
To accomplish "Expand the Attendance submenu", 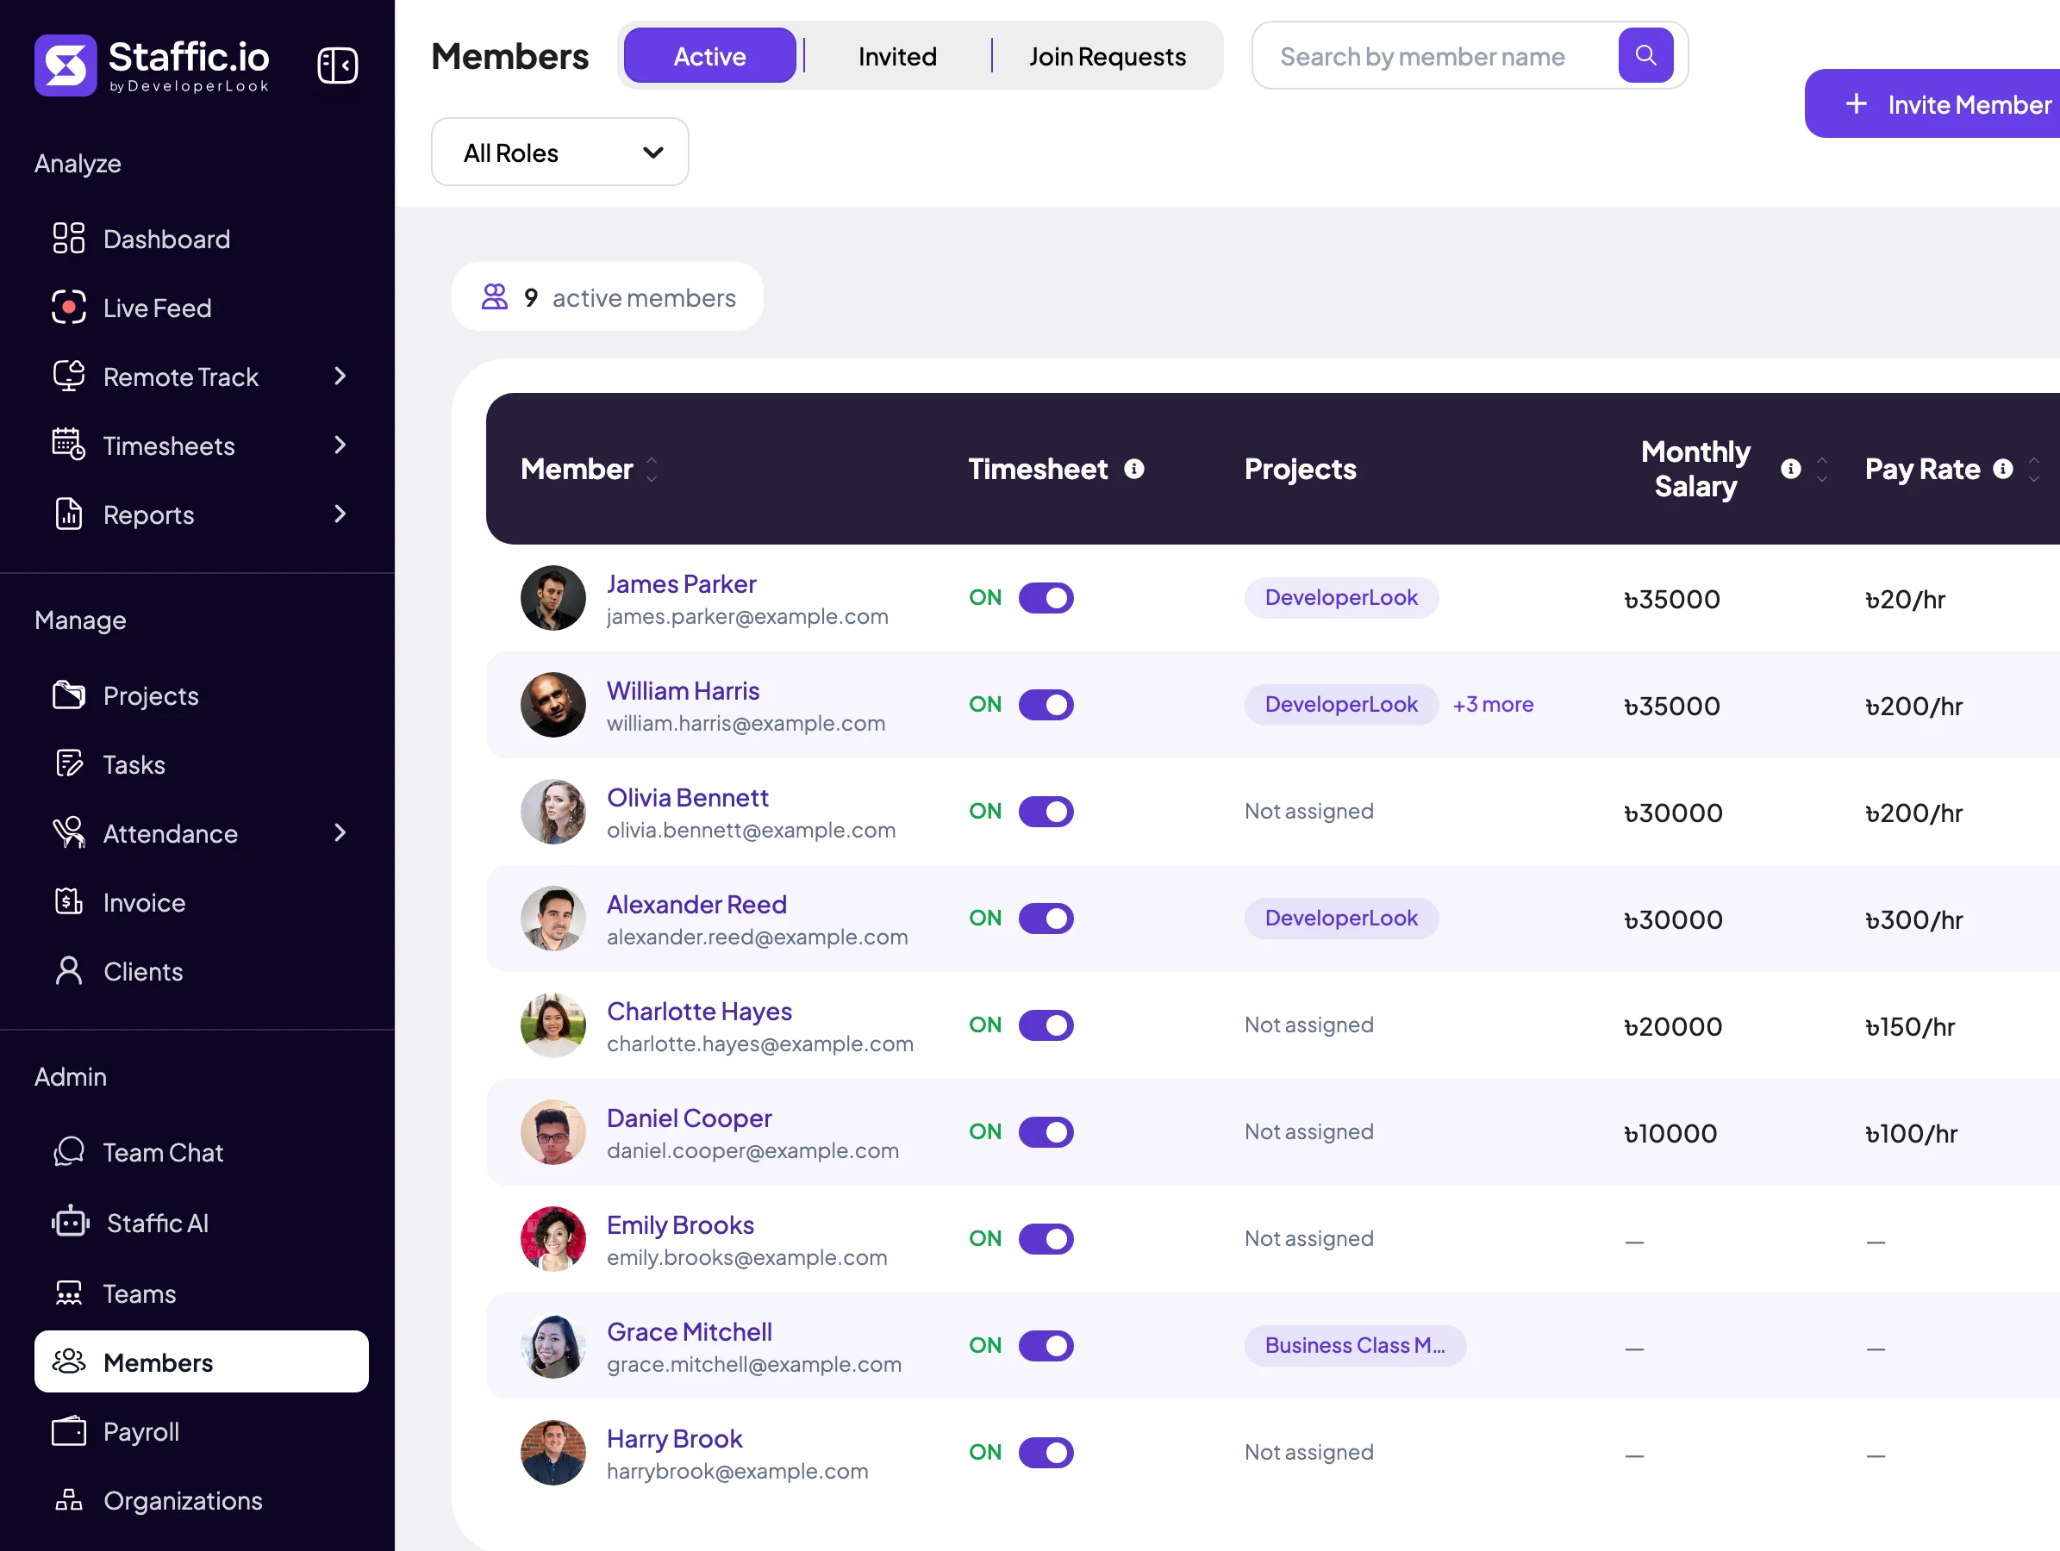I will tap(340, 833).
